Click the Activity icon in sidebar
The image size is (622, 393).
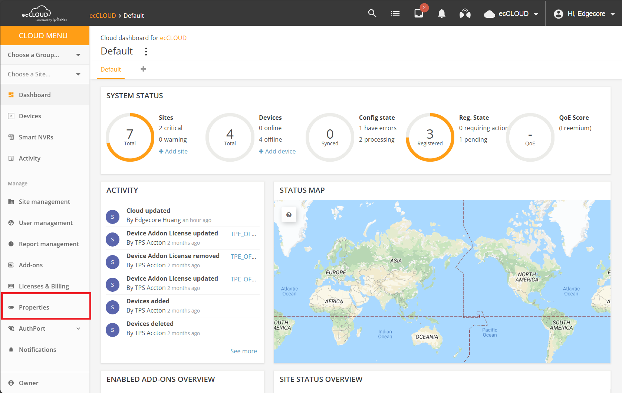tap(11, 158)
